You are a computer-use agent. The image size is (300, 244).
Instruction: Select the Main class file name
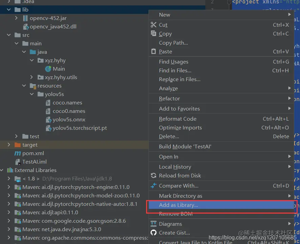tap(59, 69)
